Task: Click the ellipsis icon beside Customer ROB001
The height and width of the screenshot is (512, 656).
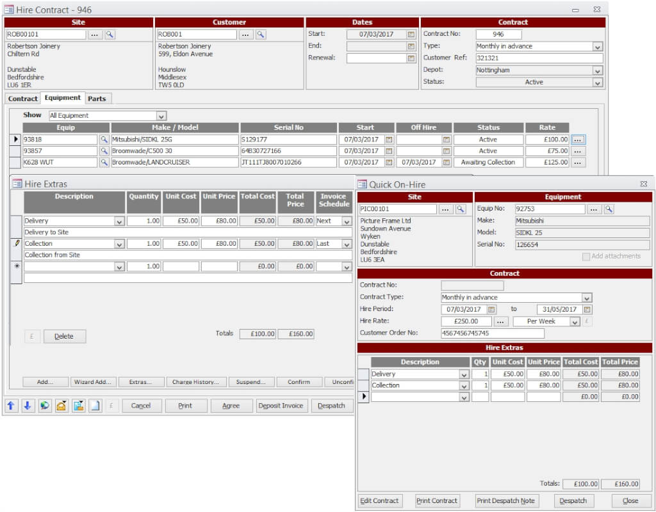Action: 246,34
